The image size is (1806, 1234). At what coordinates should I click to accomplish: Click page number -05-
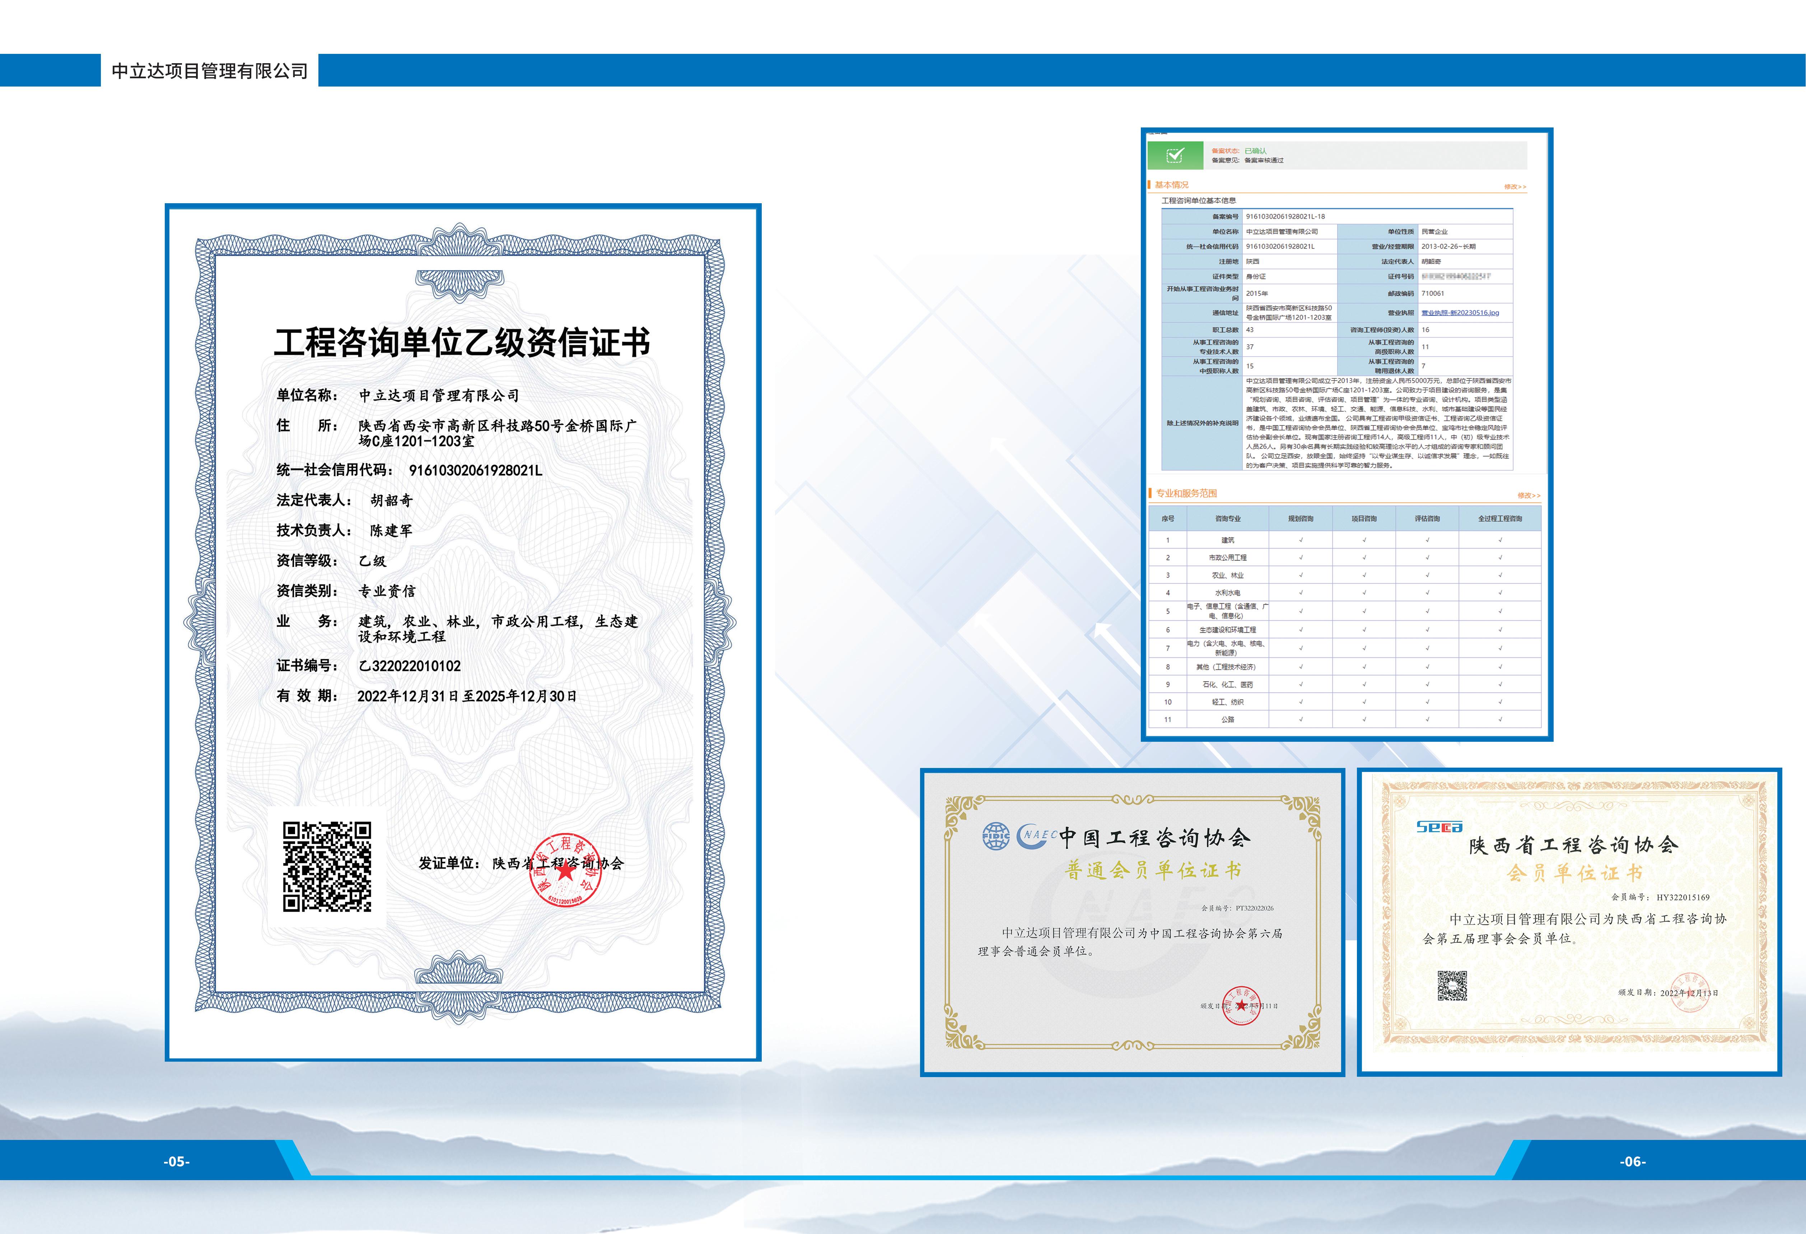point(176,1162)
